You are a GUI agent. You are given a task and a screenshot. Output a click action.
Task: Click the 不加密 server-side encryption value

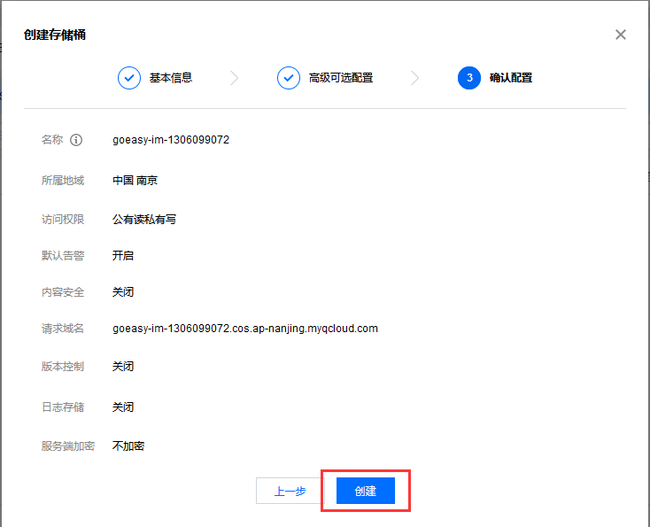coord(128,446)
